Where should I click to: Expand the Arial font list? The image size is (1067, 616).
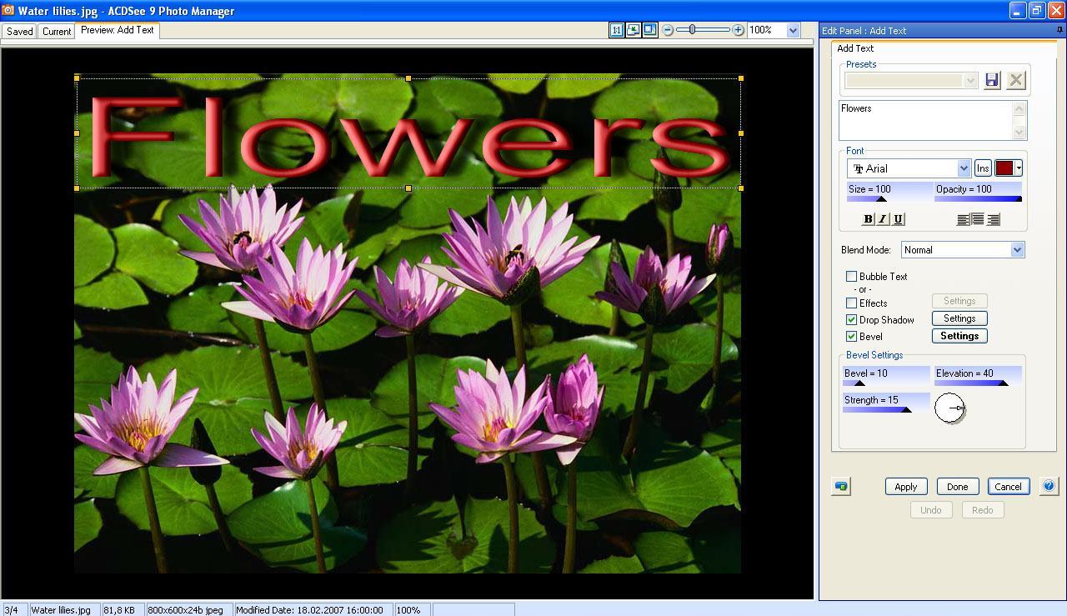(964, 168)
